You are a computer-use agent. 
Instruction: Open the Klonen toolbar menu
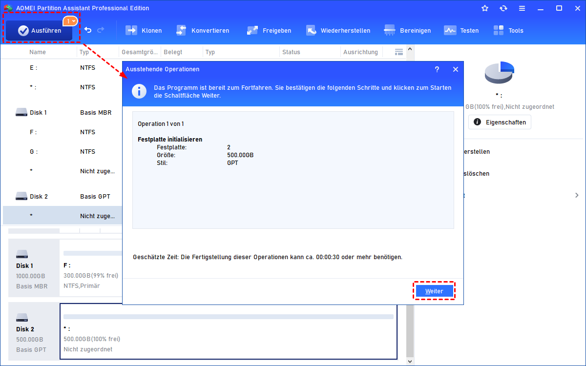click(144, 30)
